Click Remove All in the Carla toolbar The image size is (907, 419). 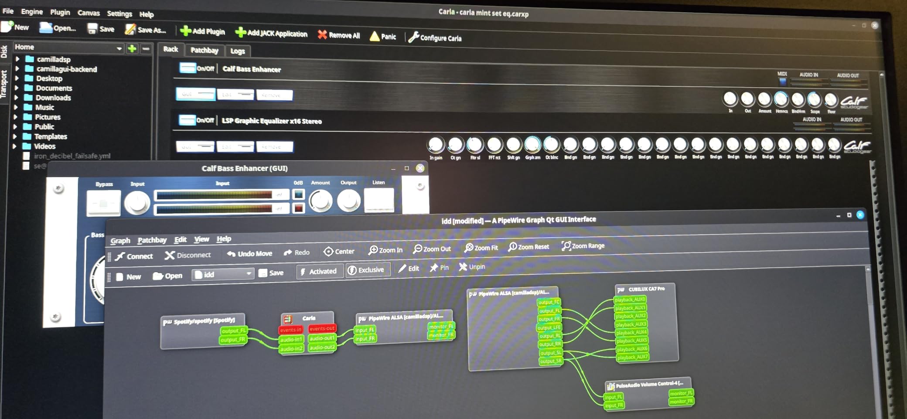click(339, 35)
